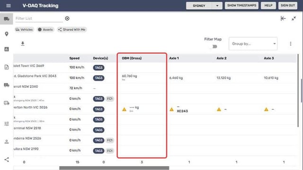Click Laverton North VIC 3026 location
The image size is (303, 170).
coord(30,107)
